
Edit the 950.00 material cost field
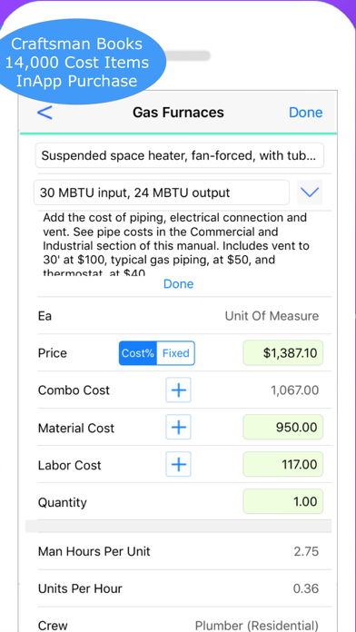click(x=283, y=428)
